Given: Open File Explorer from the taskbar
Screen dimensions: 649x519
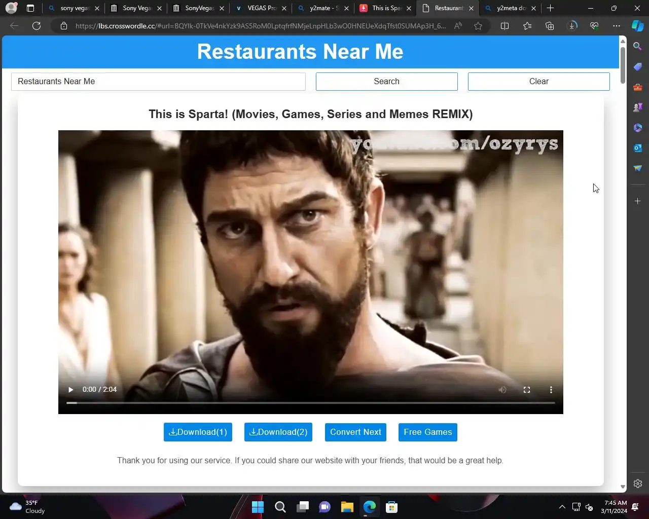Looking at the screenshot, I should click(x=347, y=507).
